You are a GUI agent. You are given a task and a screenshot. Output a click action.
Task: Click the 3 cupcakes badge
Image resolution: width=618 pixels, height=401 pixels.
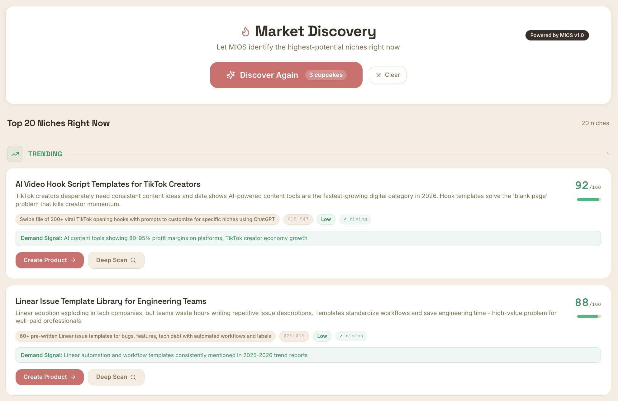pyautogui.click(x=326, y=75)
